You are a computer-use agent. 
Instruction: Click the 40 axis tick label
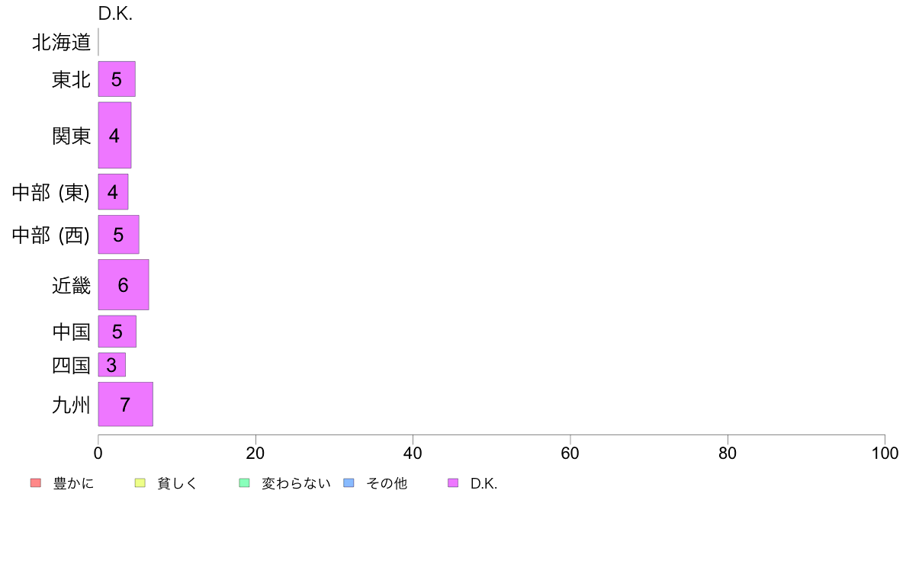point(413,453)
